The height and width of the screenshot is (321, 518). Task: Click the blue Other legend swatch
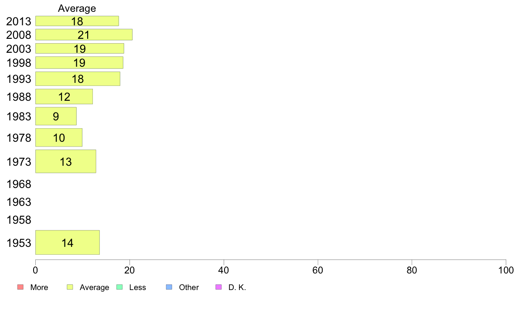coord(169,287)
